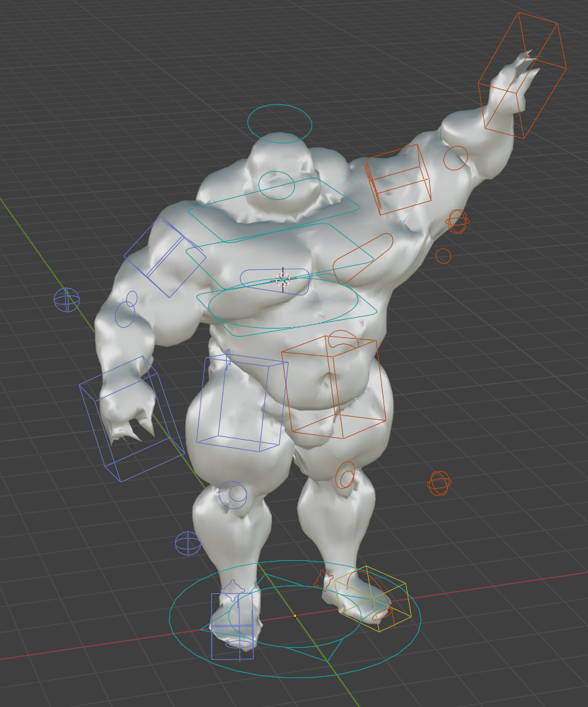Image resolution: width=588 pixels, height=707 pixels.
Task: Select the yellow box control around the foot
Action: pos(373,599)
